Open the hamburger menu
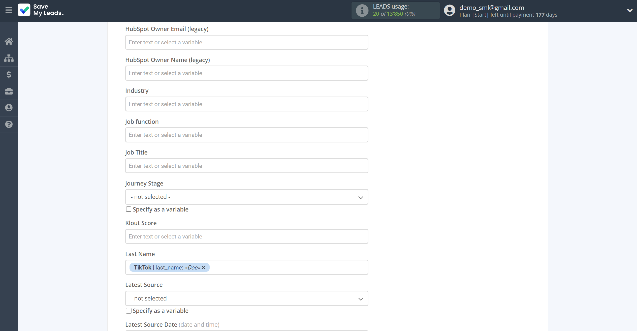This screenshot has width=637, height=331. pyautogui.click(x=9, y=10)
